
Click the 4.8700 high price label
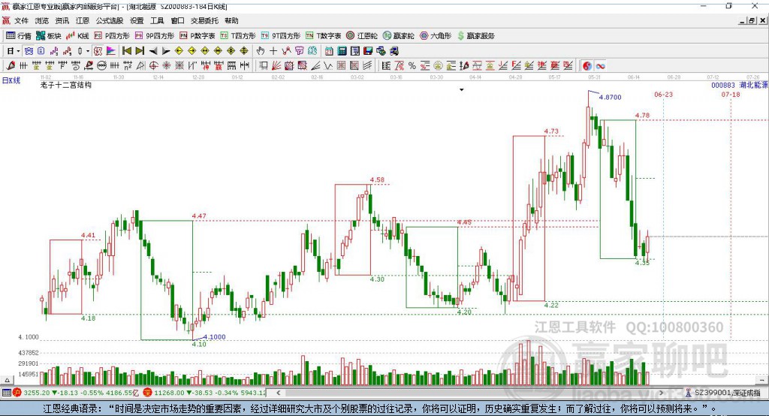[610, 97]
